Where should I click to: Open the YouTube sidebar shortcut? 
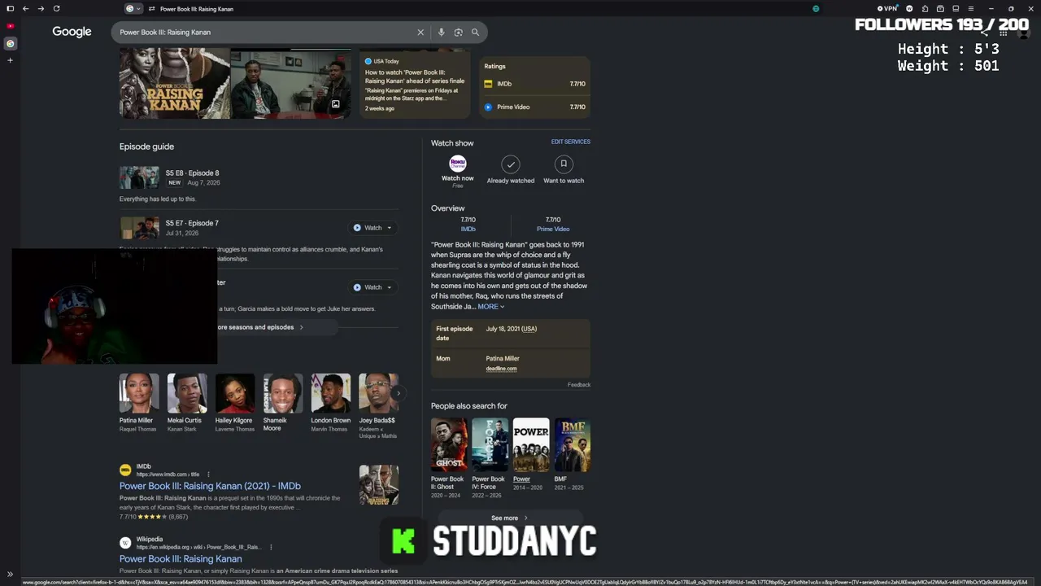tap(10, 26)
